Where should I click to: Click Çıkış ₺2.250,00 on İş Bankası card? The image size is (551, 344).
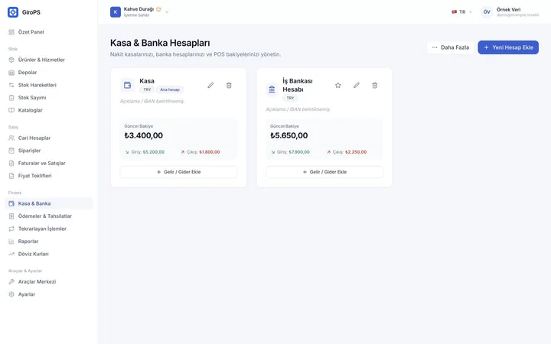347,152
